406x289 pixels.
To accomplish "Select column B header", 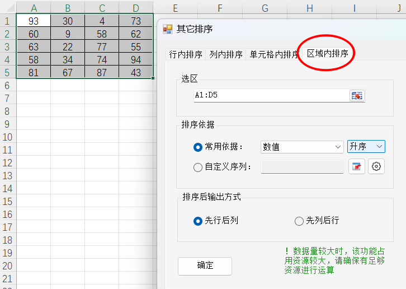I will click(68, 8).
